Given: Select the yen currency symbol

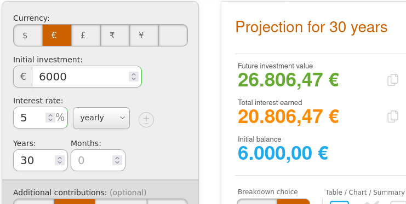Looking at the screenshot, I should 144,36.
